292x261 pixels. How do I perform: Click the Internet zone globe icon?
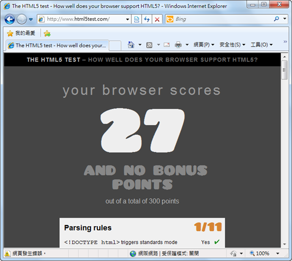click(133, 254)
